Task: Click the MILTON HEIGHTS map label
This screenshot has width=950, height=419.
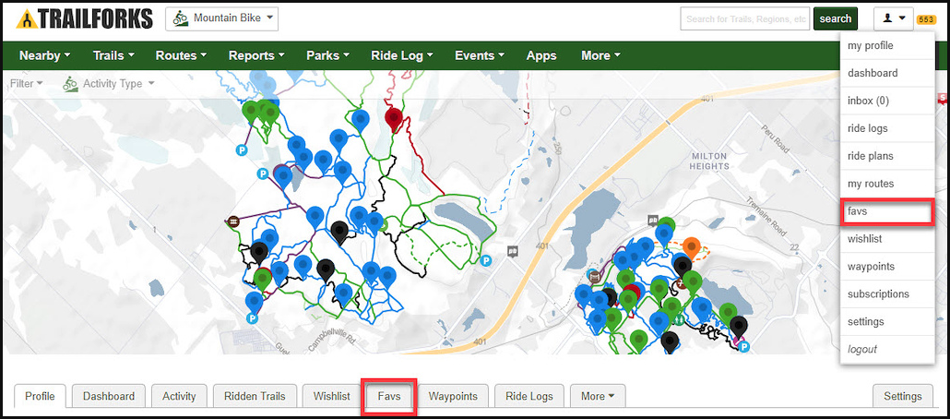Action: point(710,162)
